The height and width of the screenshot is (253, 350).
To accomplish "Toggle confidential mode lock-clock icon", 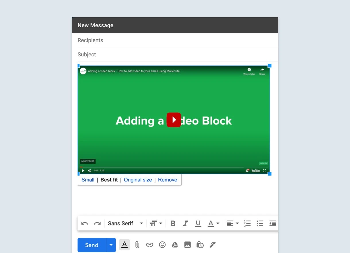I will [x=200, y=245].
